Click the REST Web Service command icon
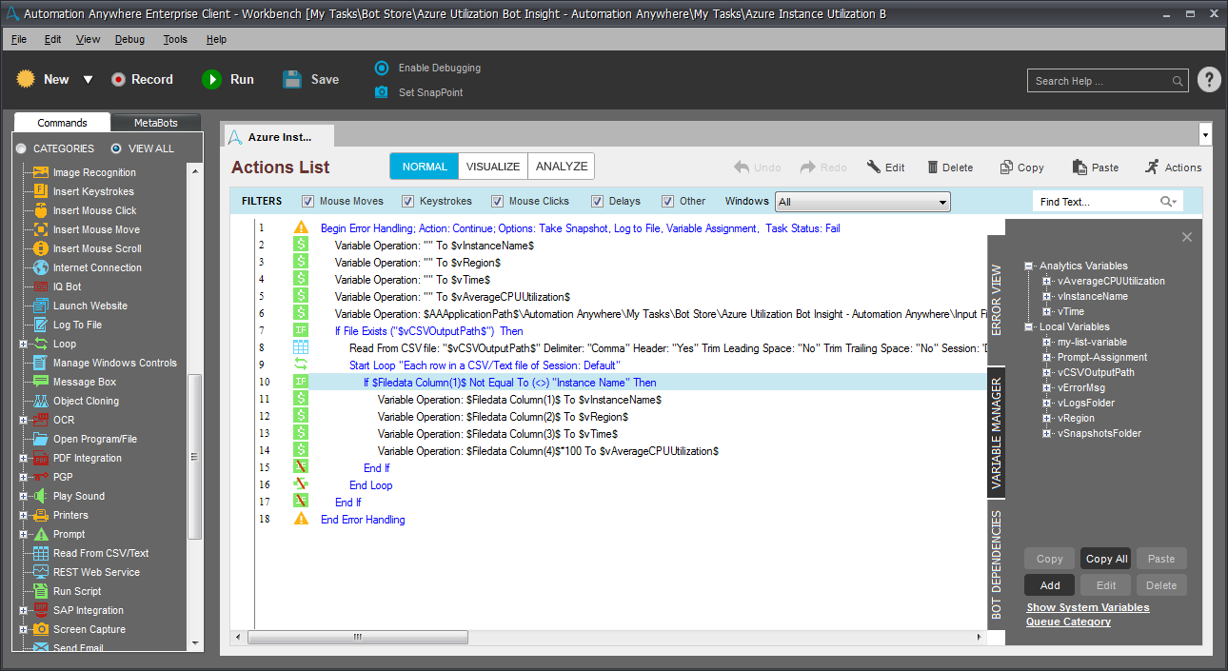Viewport: 1228px width, 671px height. (41, 572)
